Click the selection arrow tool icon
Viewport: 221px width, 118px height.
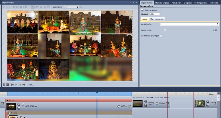pos(4,7)
